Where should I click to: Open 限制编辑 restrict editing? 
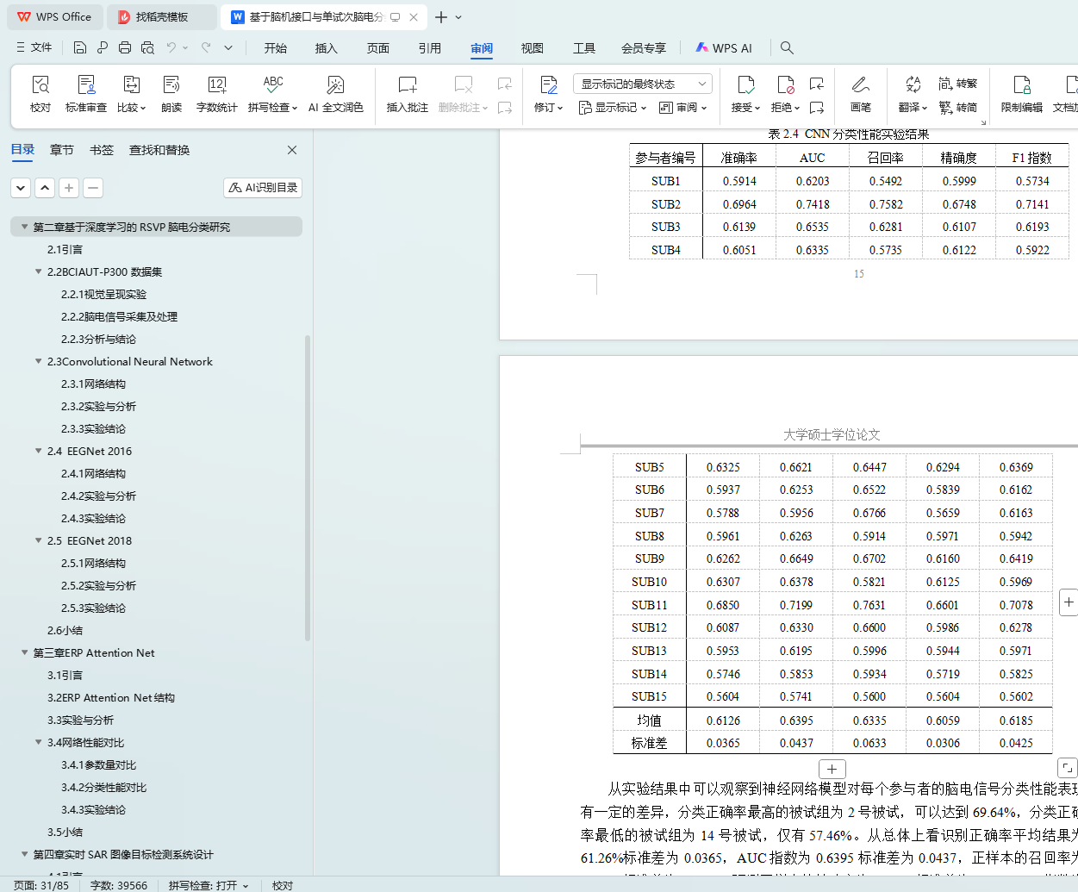pyautogui.click(x=1022, y=93)
